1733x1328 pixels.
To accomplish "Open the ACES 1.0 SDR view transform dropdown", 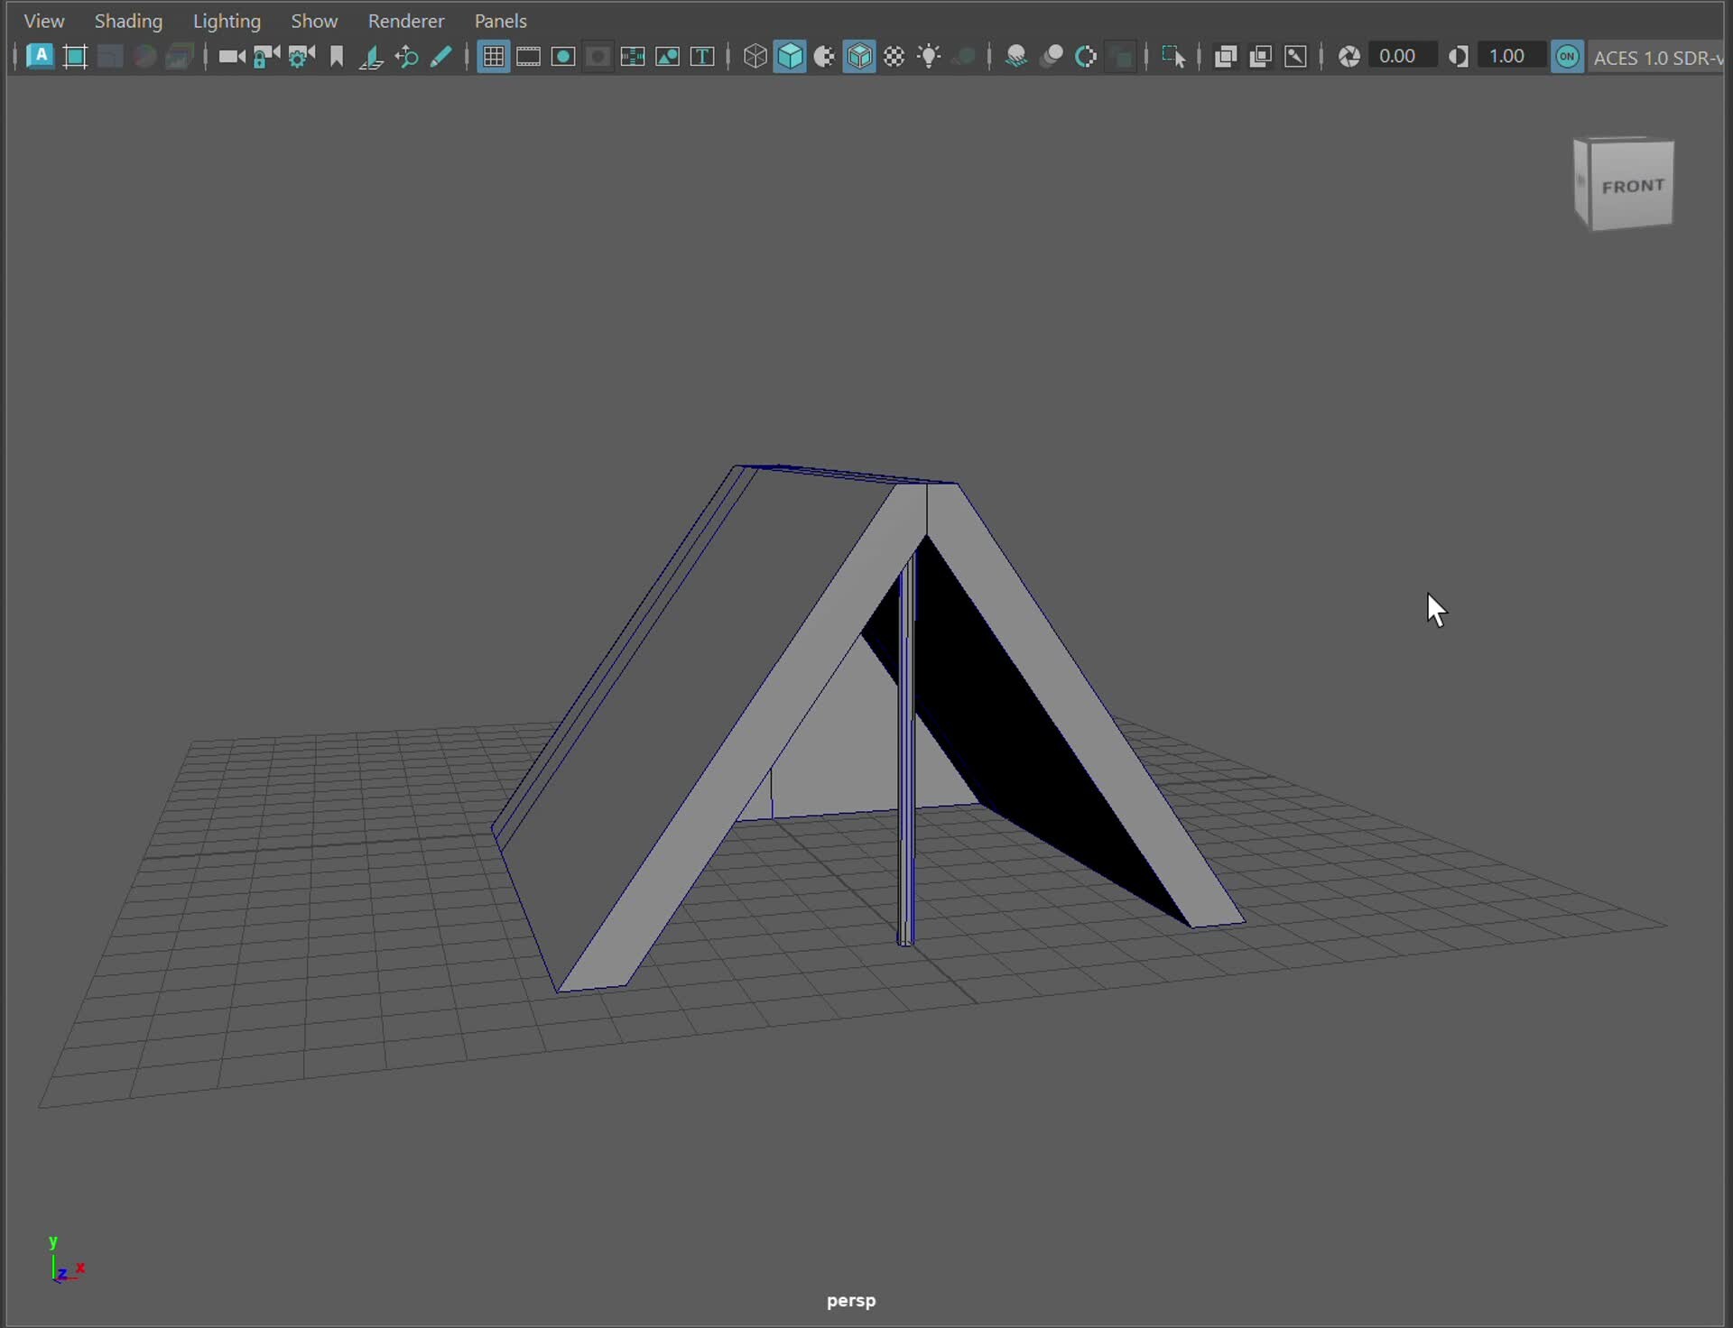I will click(x=1657, y=57).
